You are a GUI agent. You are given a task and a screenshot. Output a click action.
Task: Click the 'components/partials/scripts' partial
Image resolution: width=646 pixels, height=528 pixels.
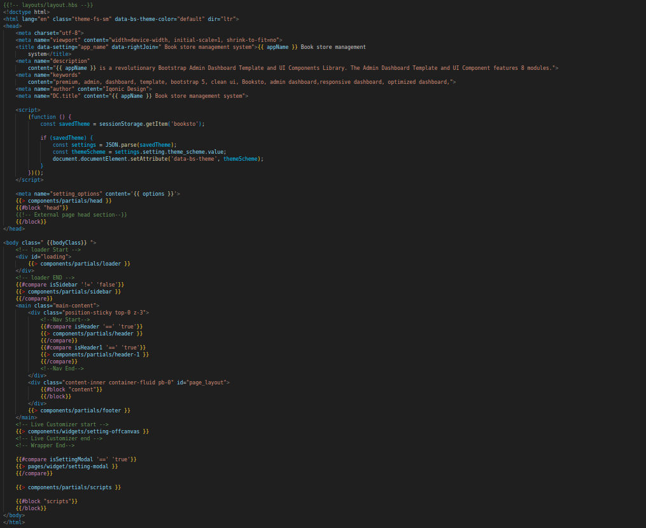tap(68, 487)
